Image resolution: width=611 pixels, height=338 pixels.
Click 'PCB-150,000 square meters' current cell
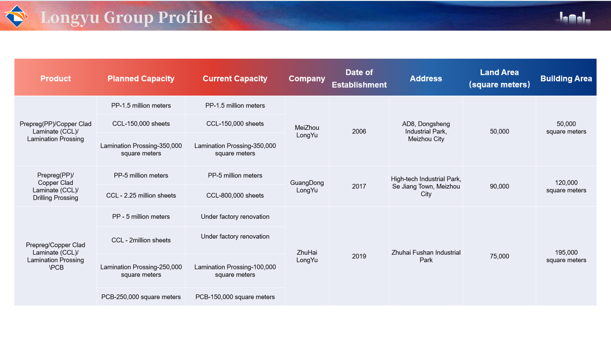(235, 297)
